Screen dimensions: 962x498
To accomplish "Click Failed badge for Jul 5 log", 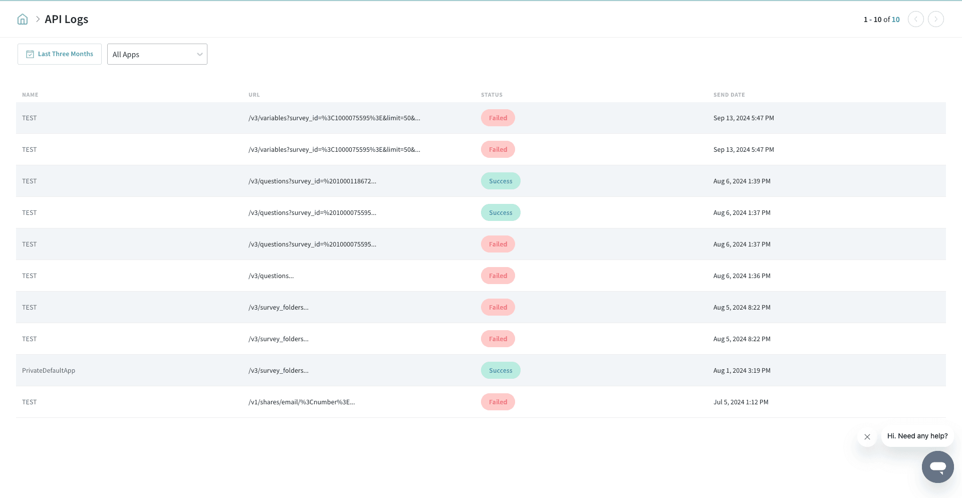I will [498, 402].
